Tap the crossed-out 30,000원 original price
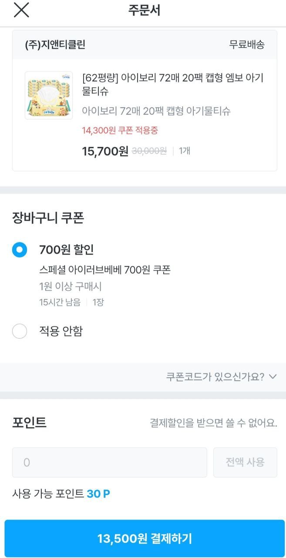Image resolution: width=286 pixels, height=558 pixels. tap(149, 151)
